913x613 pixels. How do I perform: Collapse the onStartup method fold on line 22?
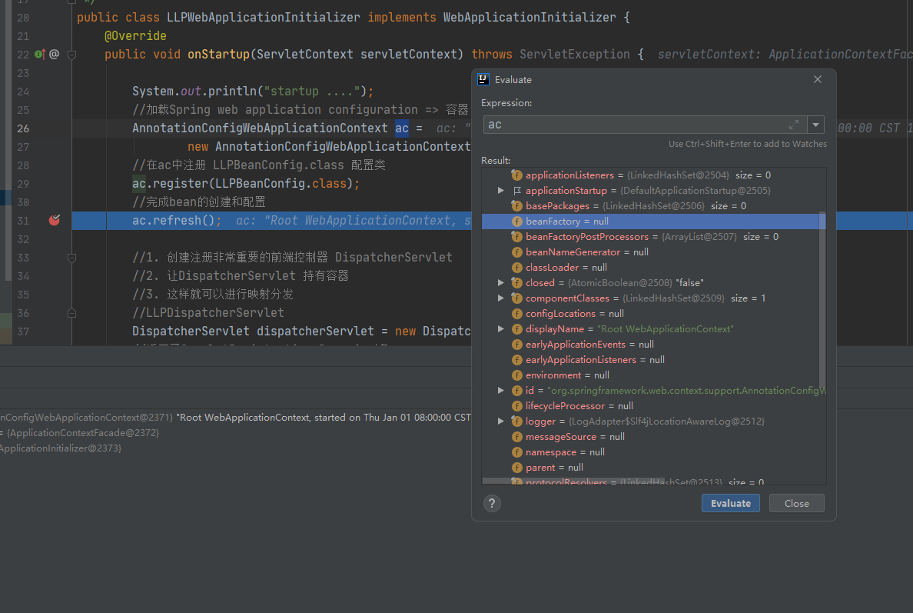tap(71, 54)
